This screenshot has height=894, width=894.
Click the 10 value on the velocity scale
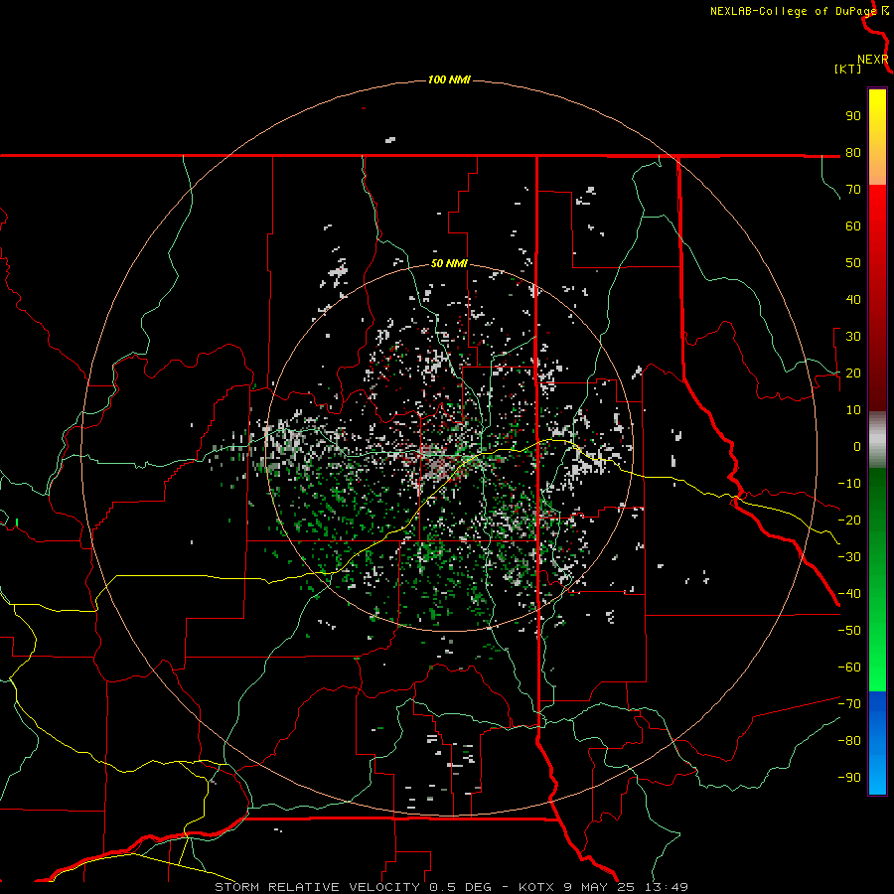coord(853,410)
